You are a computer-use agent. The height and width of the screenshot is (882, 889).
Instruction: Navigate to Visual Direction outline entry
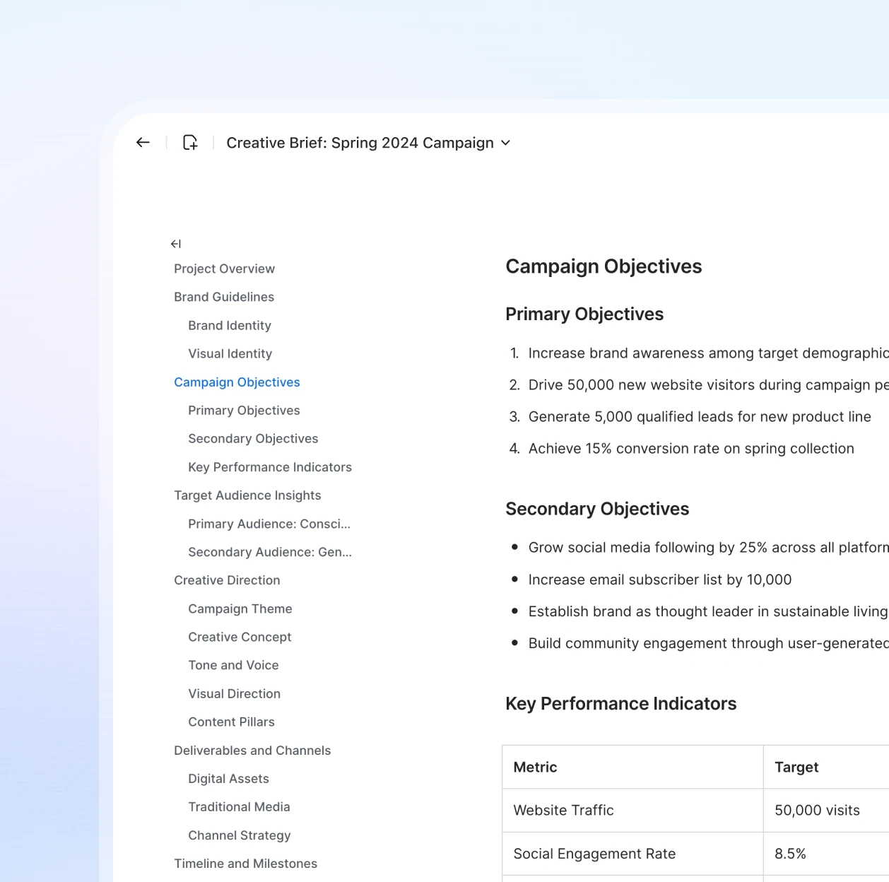pos(234,694)
